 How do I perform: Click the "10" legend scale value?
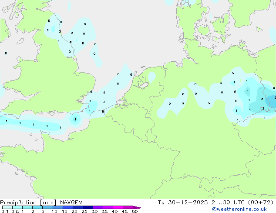pos(54,211)
